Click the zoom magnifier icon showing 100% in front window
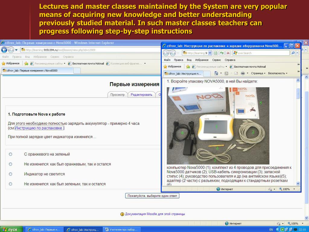 tap(280, 189)
